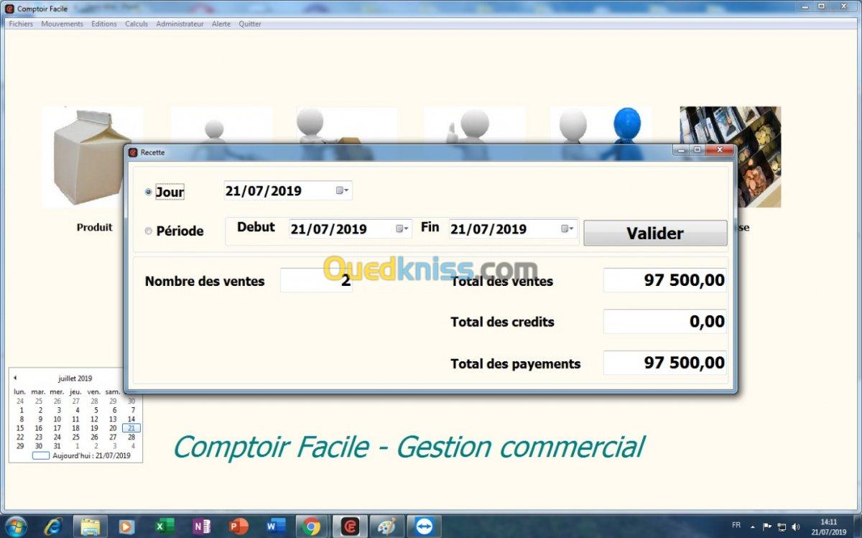Open the Fichiers menu
This screenshot has height=538, width=862.
tap(21, 24)
